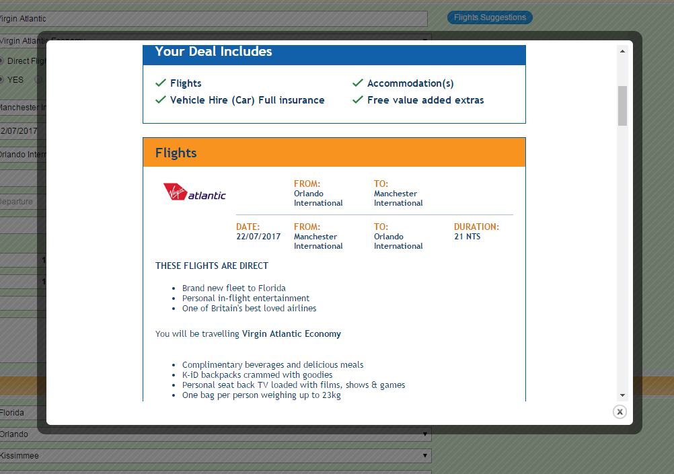This screenshot has height=474, width=674.
Task: Click the DURATION: label
Action: [476, 227]
